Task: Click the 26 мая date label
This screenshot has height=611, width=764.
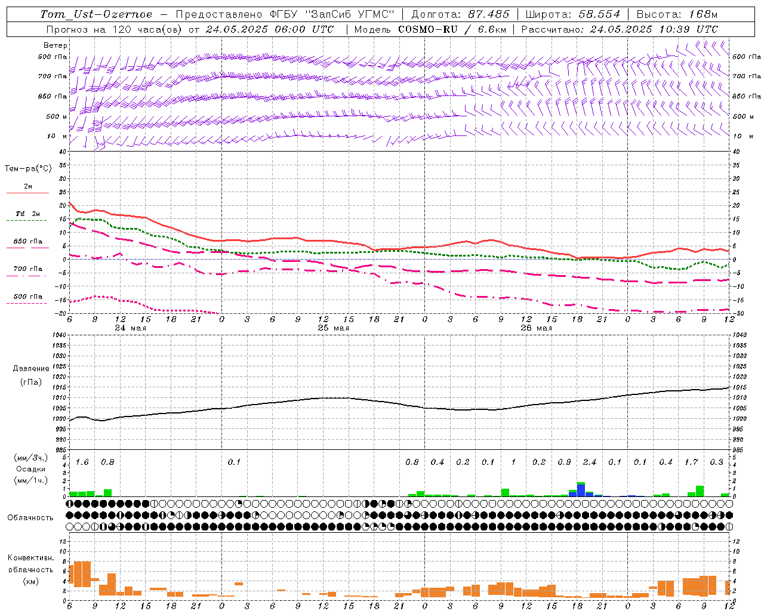Action: pyautogui.click(x=537, y=328)
